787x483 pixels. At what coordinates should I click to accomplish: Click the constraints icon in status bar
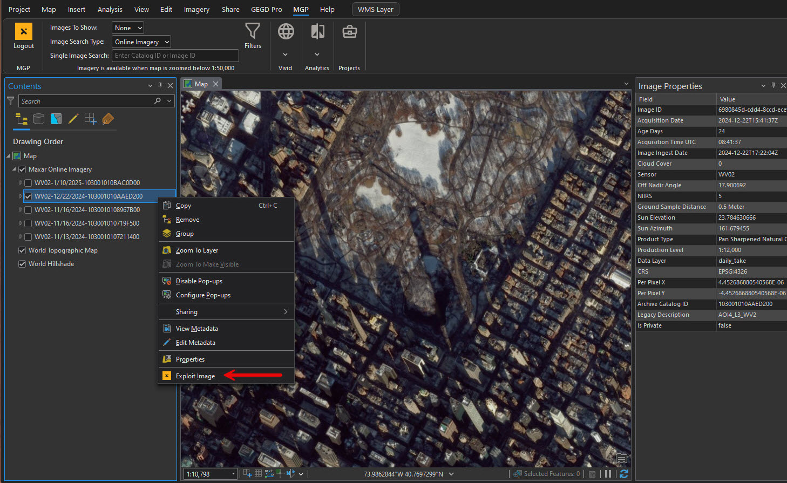click(269, 473)
